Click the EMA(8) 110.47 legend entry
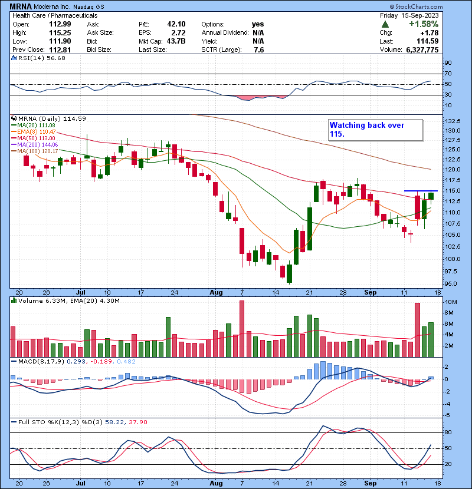 (x=34, y=132)
